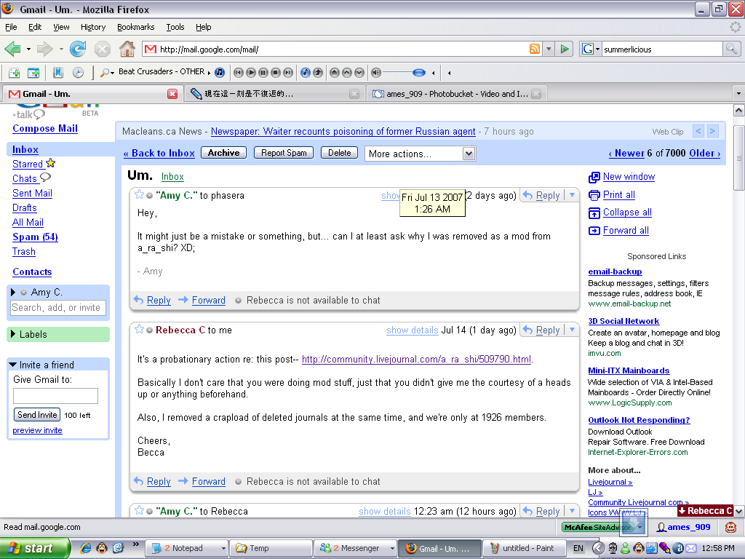745x559 pixels.
Task: Click the RSS feed icon in address bar
Action: pos(535,49)
